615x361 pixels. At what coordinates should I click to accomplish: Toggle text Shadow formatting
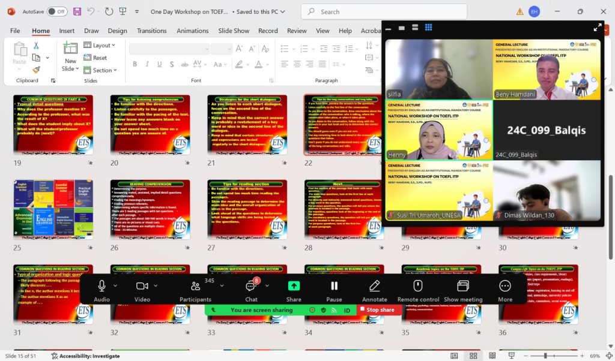click(x=172, y=64)
